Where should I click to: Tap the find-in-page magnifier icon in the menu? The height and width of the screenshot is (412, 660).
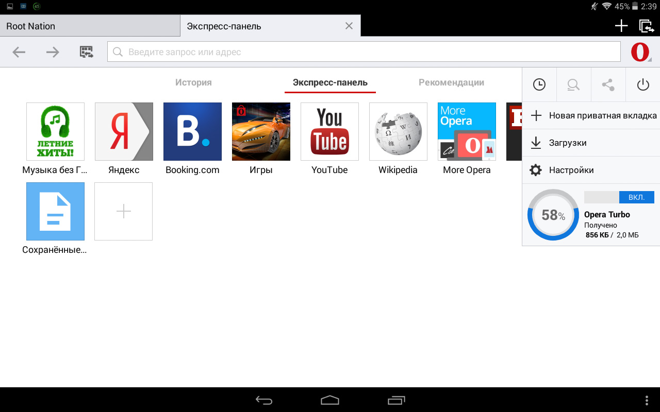pyautogui.click(x=573, y=84)
